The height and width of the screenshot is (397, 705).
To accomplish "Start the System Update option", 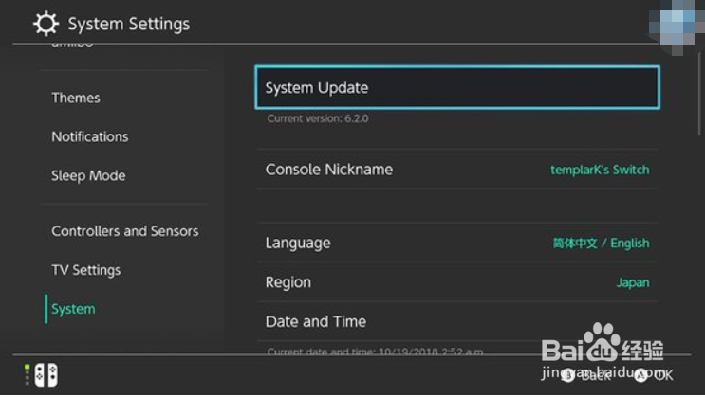I will pyautogui.click(x=456, y=88).
